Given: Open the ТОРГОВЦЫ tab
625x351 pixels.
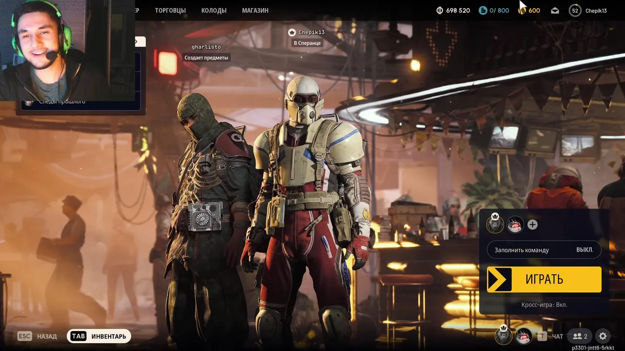Looking at the screenshot, I should (x=170, y=10).
